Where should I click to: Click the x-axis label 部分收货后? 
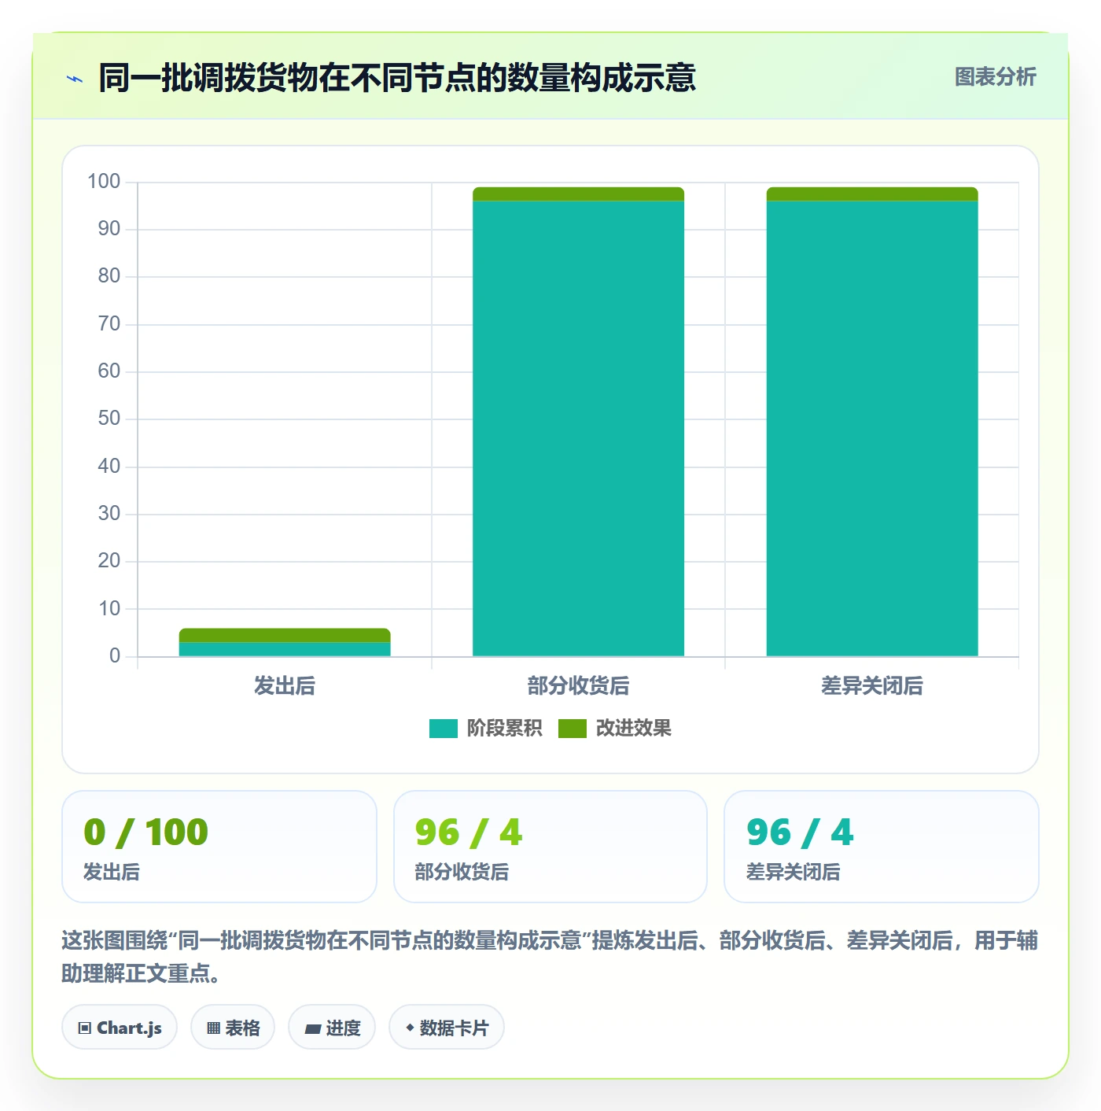click(578, 686)
